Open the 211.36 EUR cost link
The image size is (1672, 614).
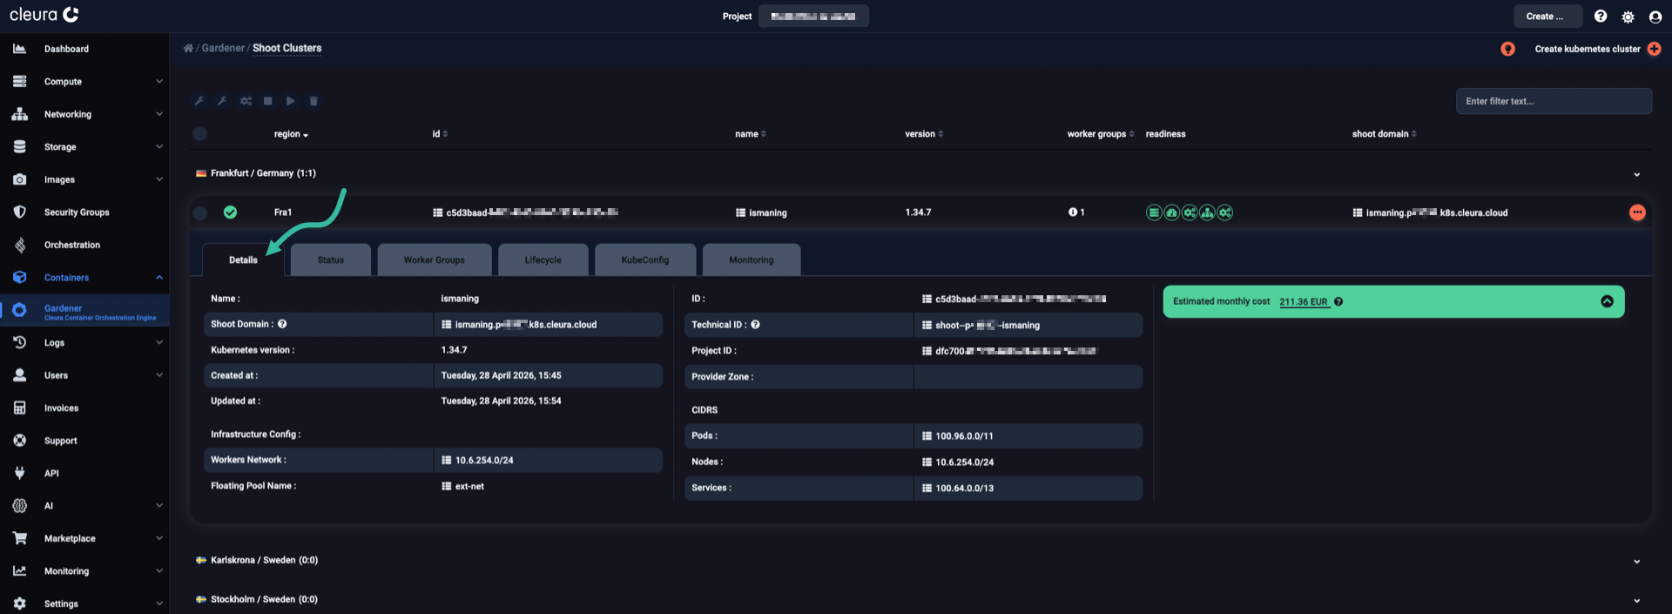coord(1304,302)
